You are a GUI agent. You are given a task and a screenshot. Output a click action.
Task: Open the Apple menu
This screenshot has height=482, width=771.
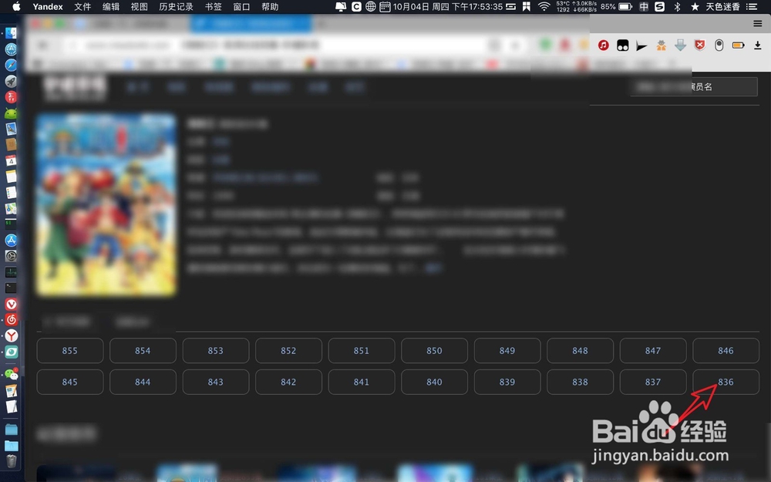tap(16, 6)
